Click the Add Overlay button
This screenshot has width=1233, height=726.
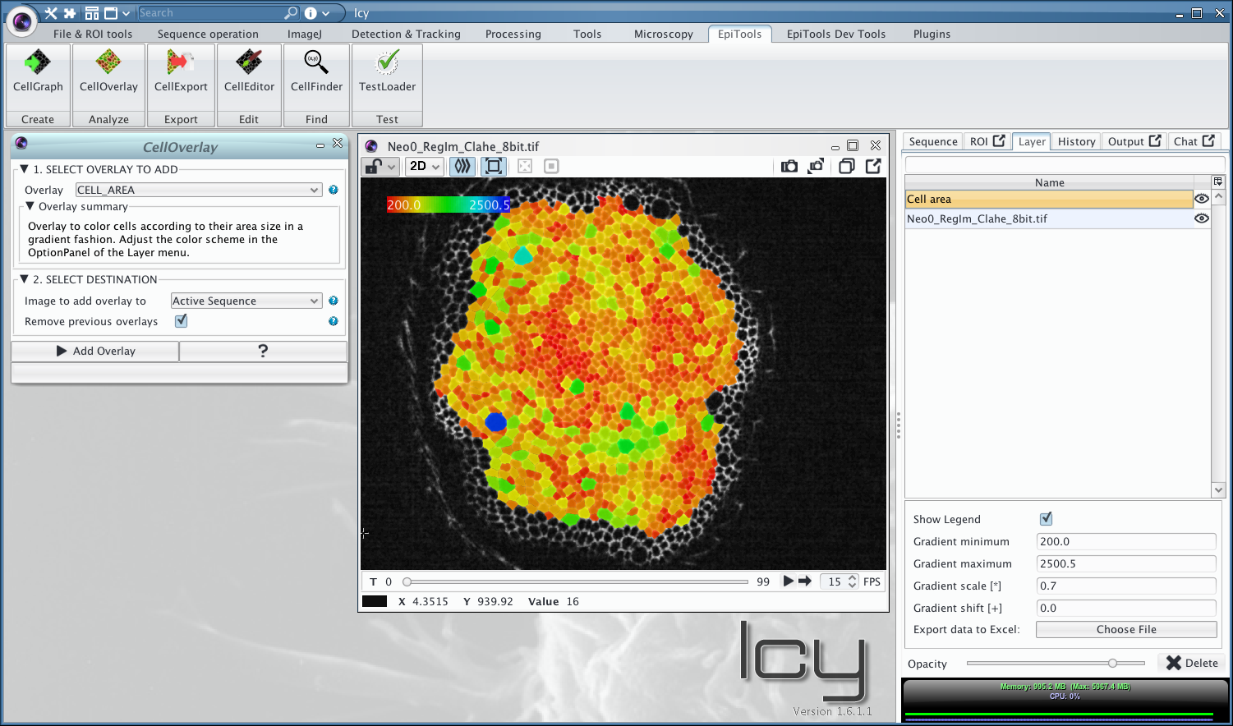tap(95, 351)
